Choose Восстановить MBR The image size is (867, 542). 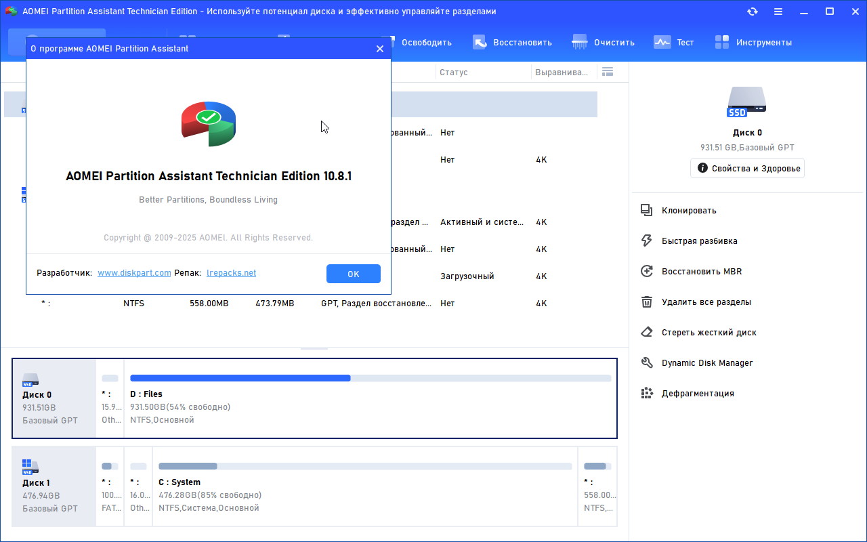coord(701,271)
